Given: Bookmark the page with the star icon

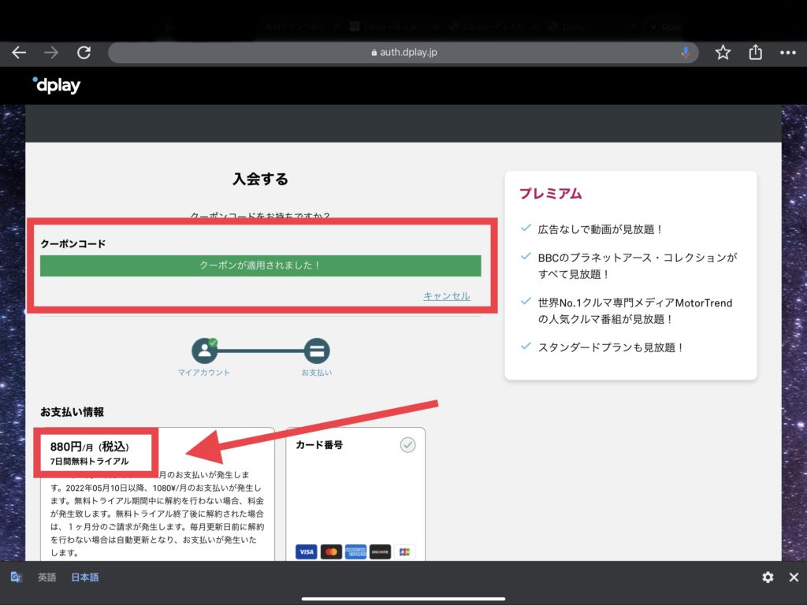Looking at the screenshot, I should click(x=723, y=53).
